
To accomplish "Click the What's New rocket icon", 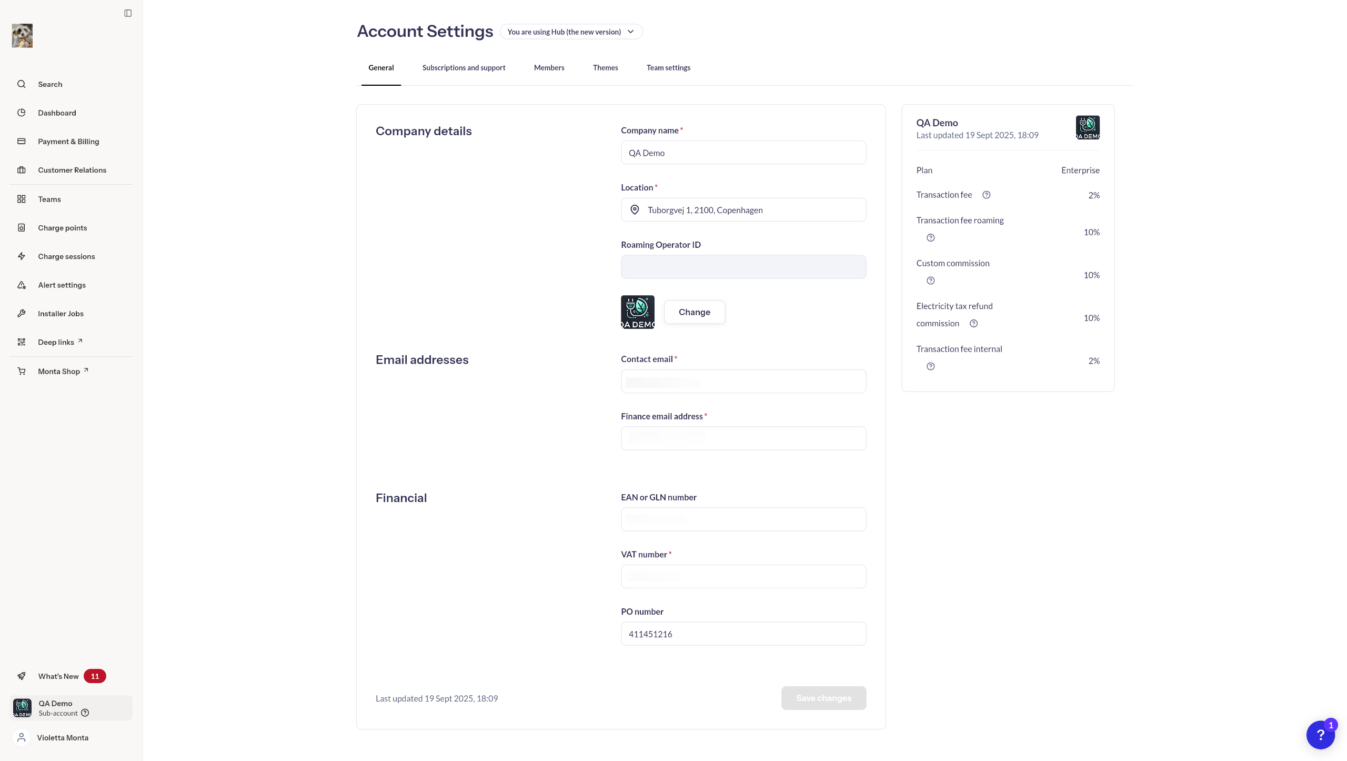I will click(x=22, y=676).
